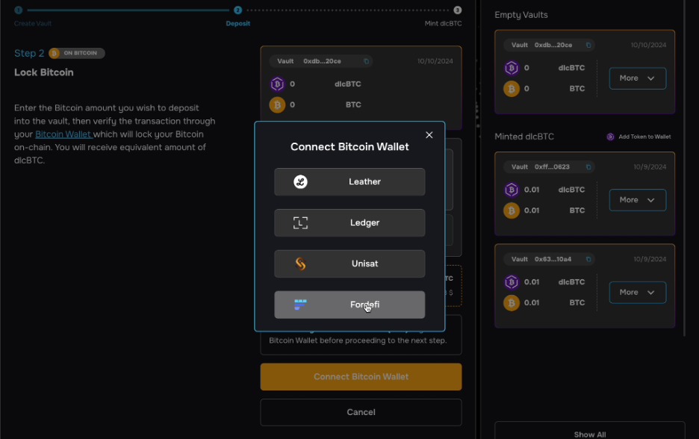Copy vault 0xdb...20ce address in Empty Vaults
Image resolution: width=699 pixels, height=439 pixels.
click(x=588, y=45)
